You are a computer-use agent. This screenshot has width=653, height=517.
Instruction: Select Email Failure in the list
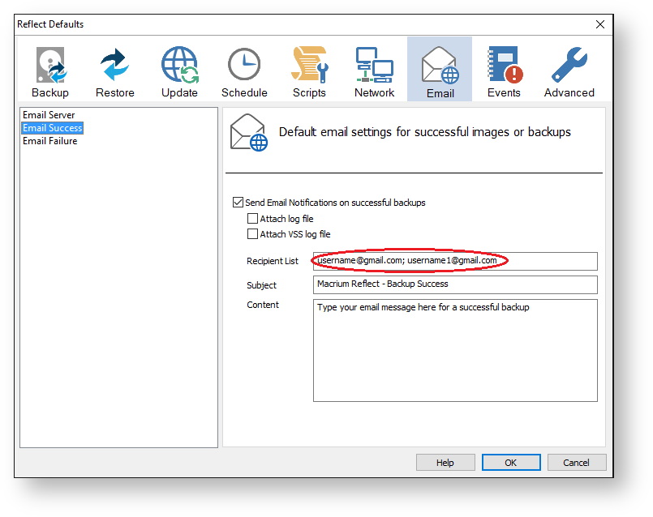(x=50, y=141)
